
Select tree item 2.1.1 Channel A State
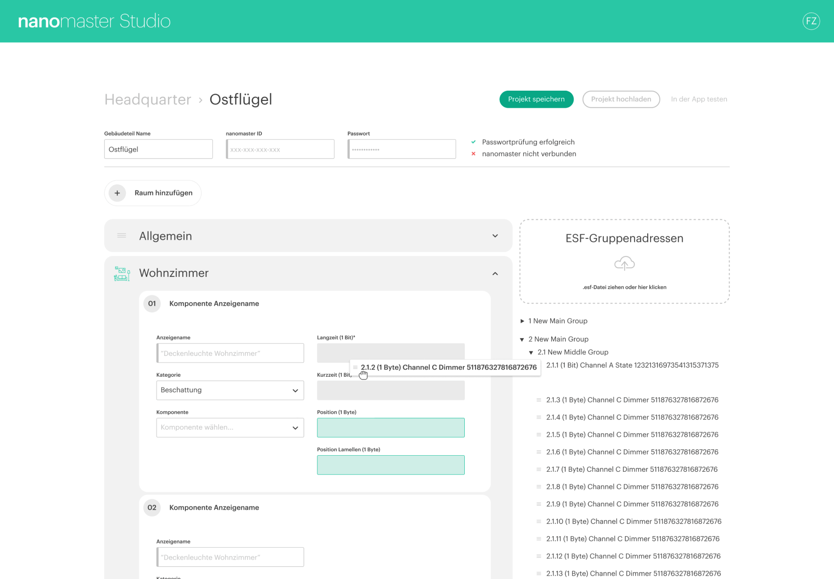tap(632, 366)
